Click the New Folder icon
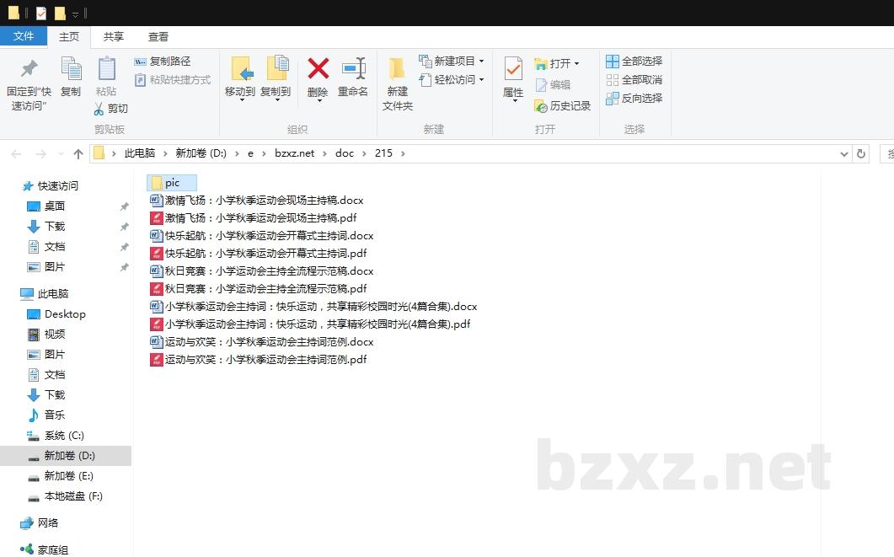Viewport: 894px width, 557px height. tap(397, 69)
